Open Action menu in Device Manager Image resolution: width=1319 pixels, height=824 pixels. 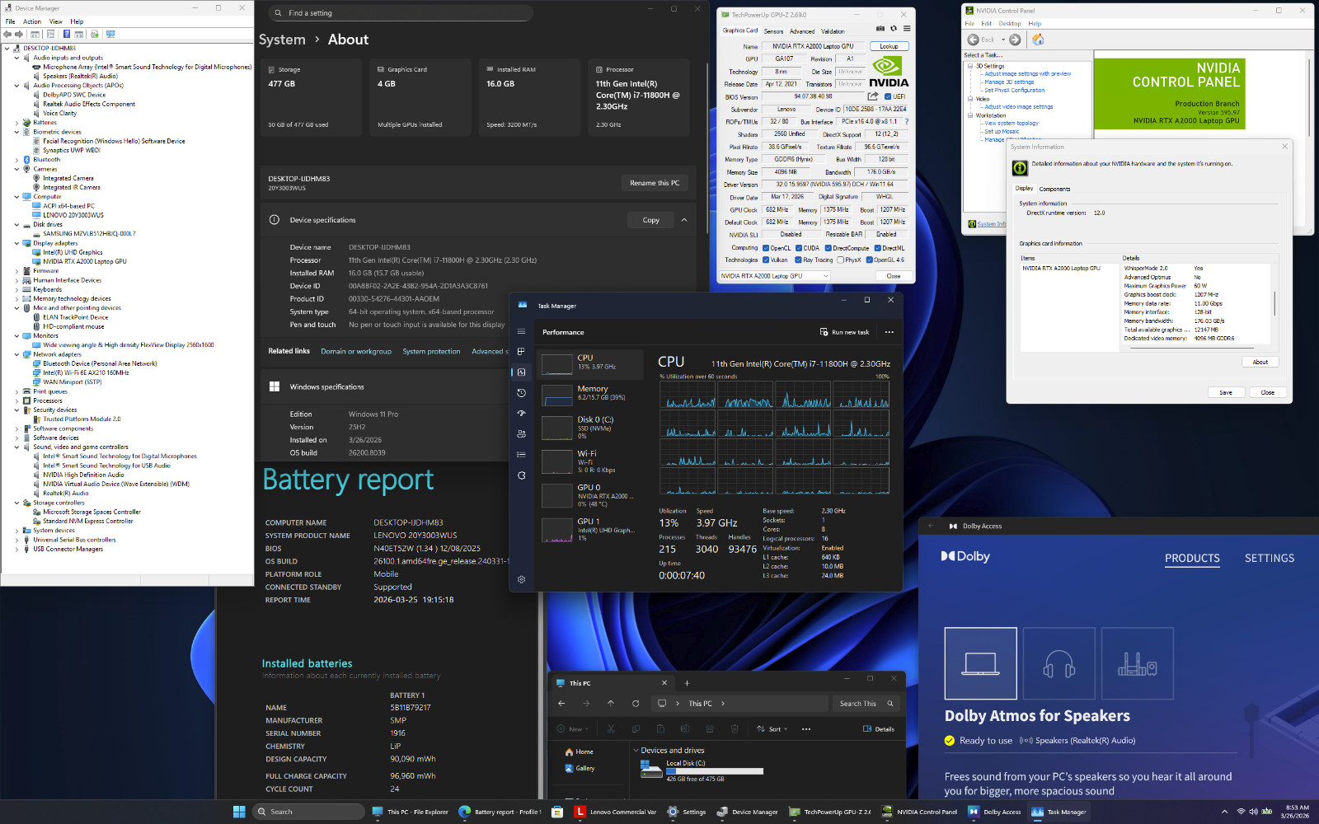(32, 21)
